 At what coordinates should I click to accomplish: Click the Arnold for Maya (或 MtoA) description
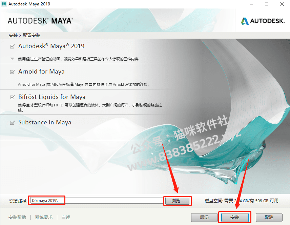pos(84,85)
